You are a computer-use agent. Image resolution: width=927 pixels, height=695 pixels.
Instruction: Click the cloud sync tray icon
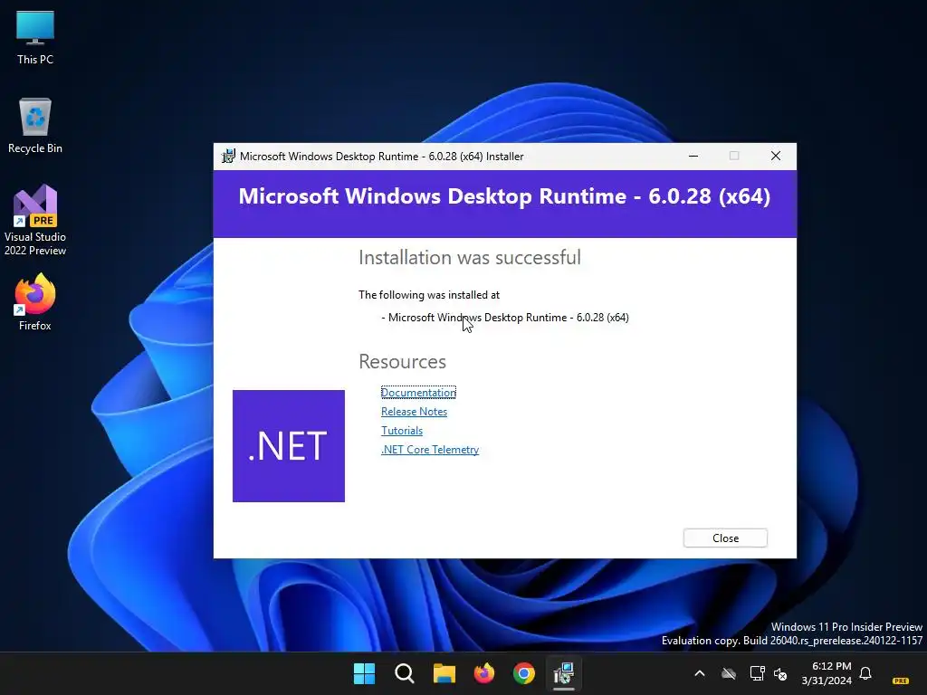(x=729, y=673)
